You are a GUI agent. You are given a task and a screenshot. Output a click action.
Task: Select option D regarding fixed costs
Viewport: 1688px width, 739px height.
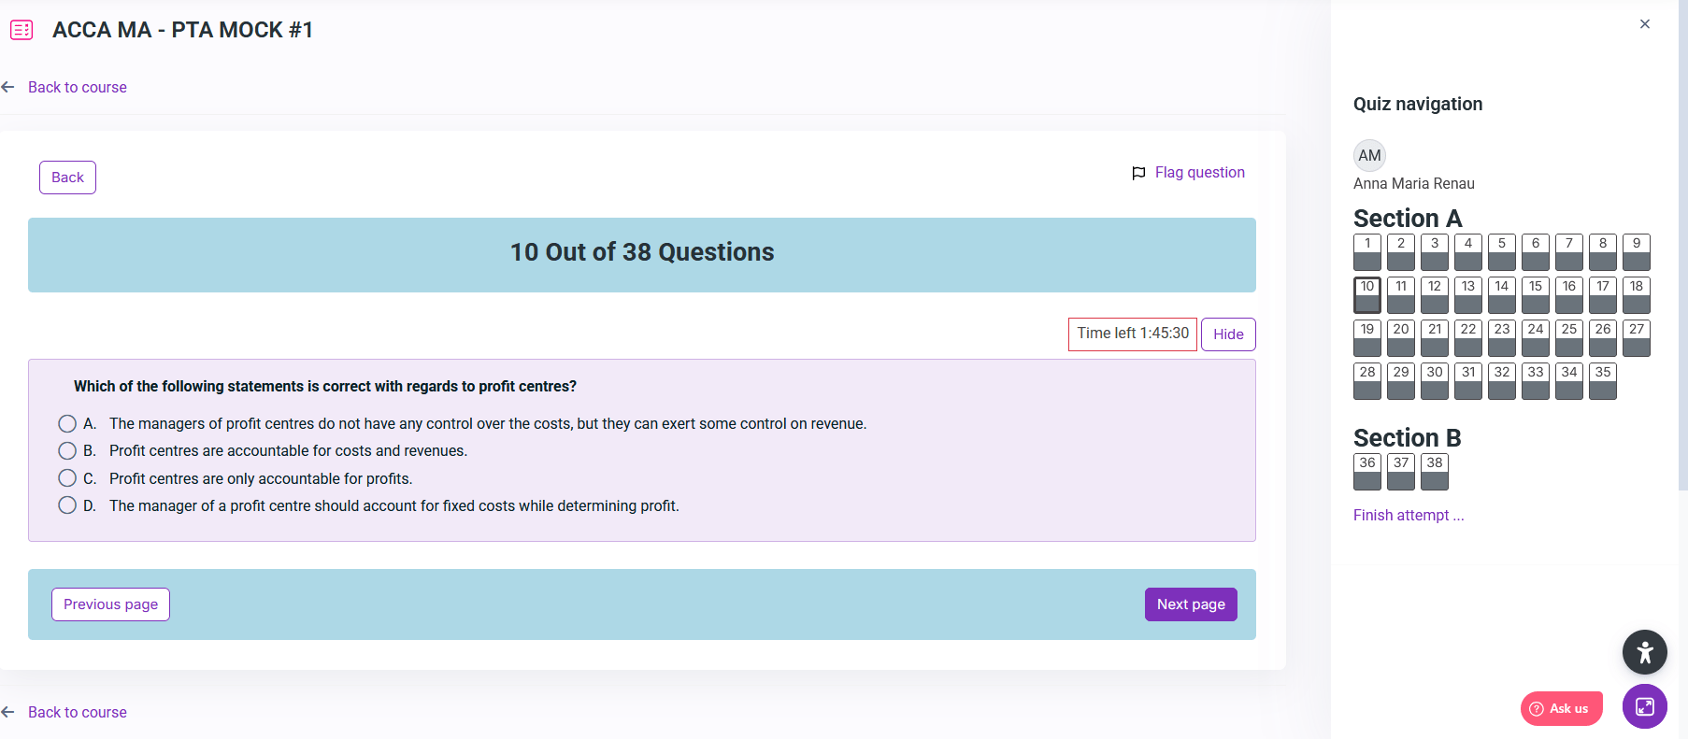[67, 505]
